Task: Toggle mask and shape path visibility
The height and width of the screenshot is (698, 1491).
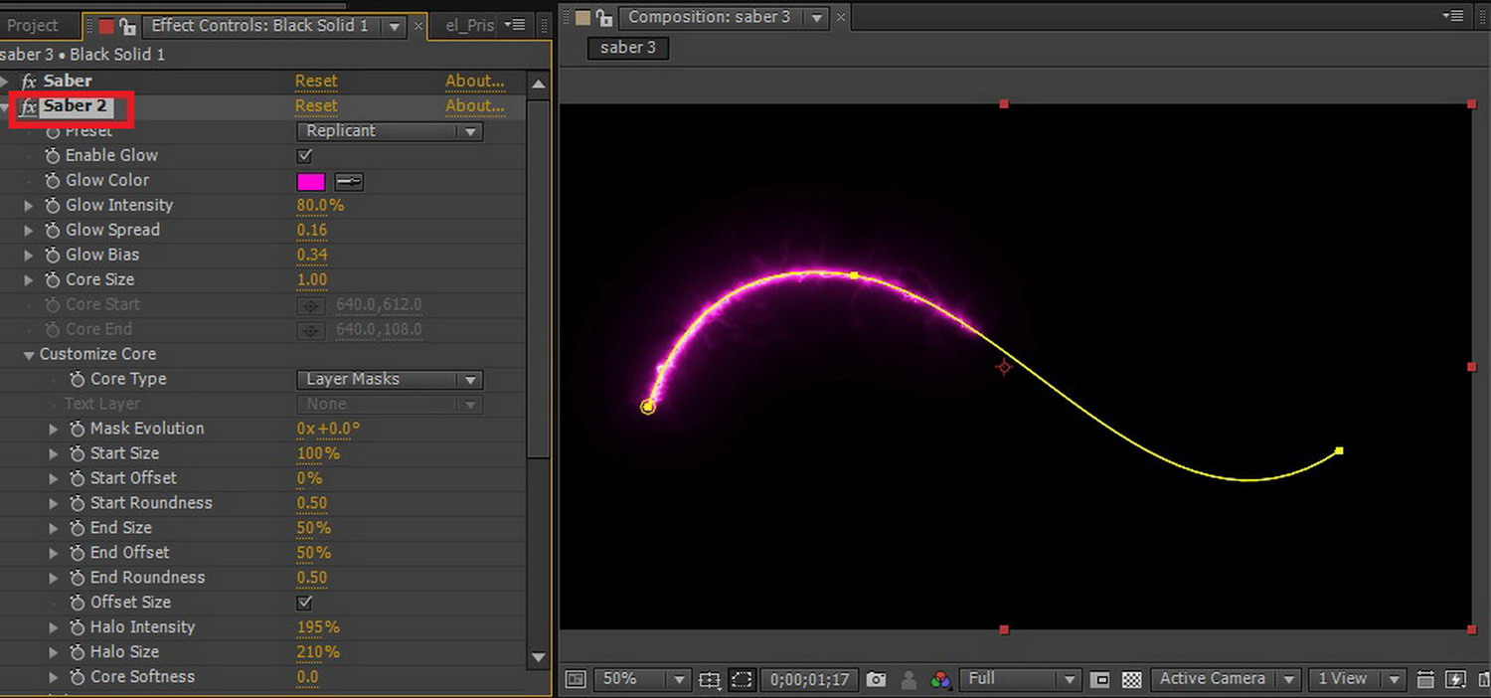Action: click(x=742, y=680)
